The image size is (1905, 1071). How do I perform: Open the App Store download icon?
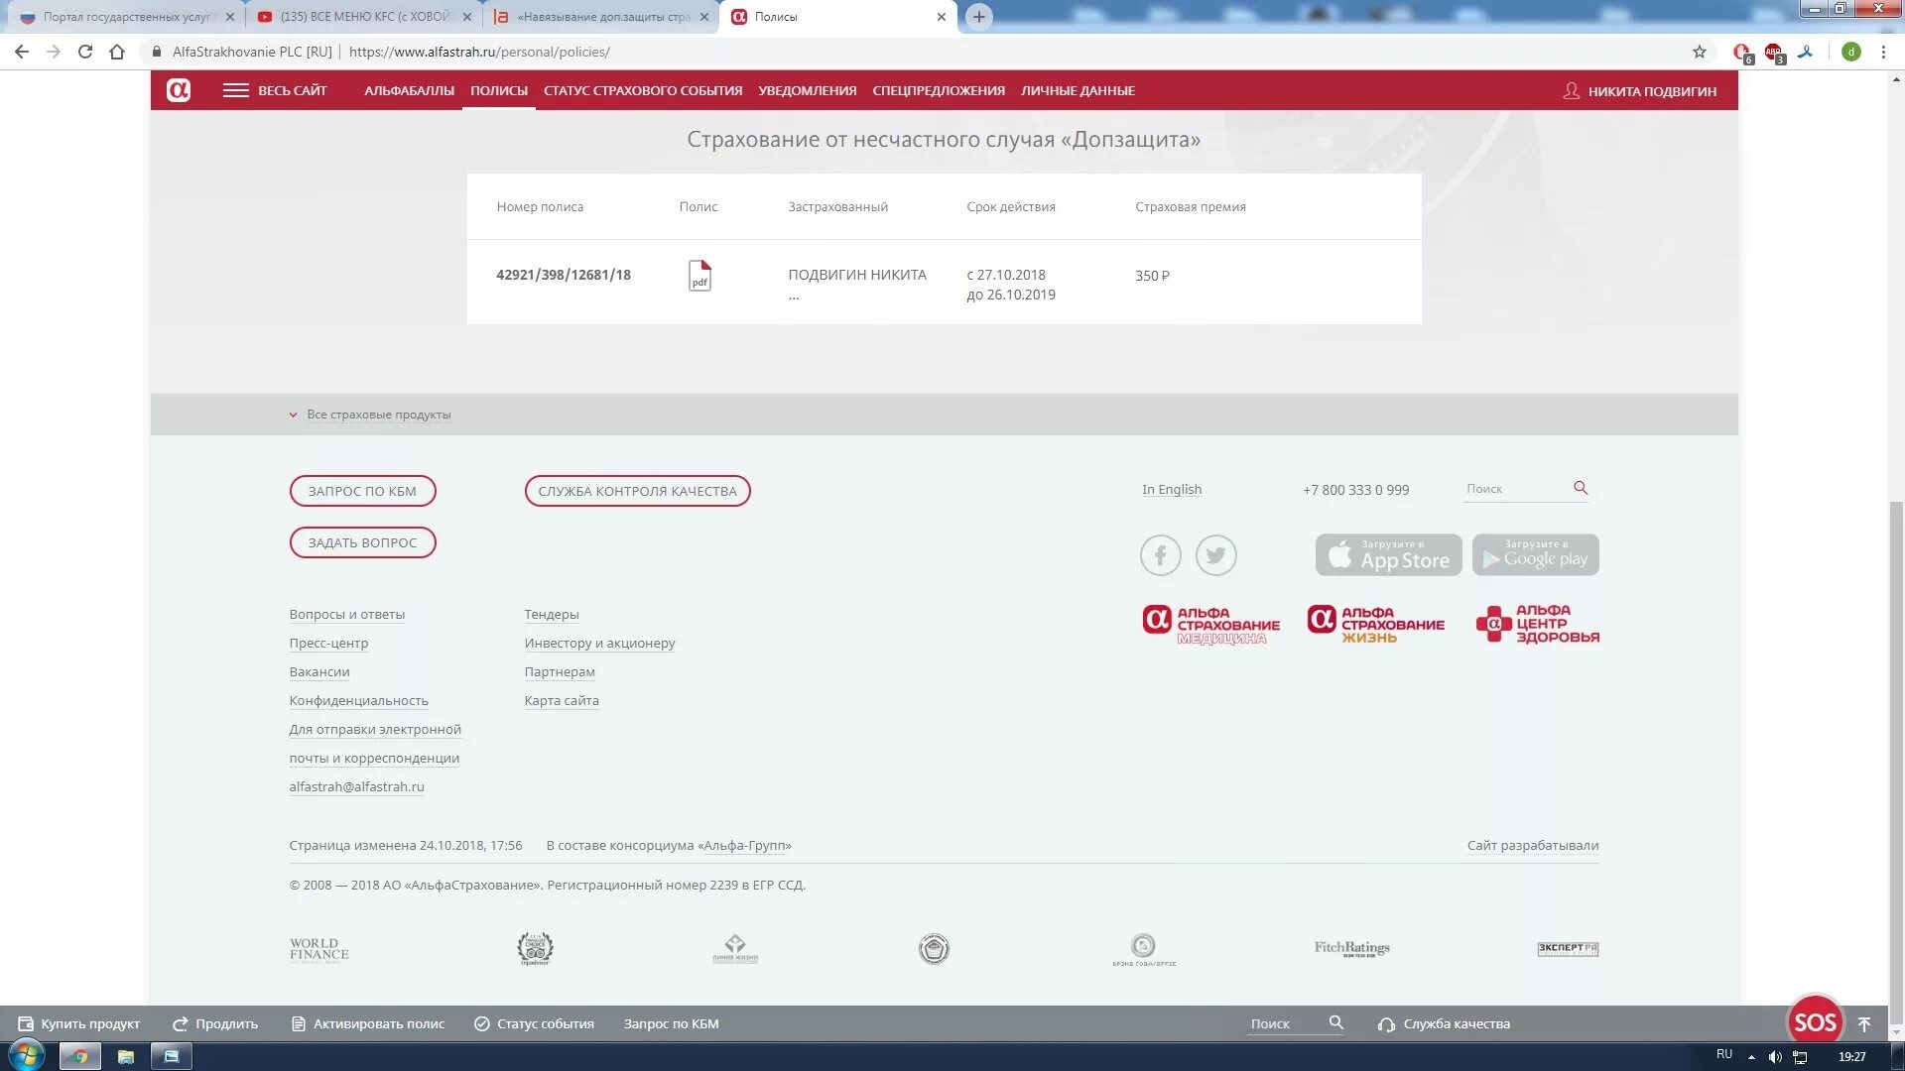click(x=1388, y=553)
